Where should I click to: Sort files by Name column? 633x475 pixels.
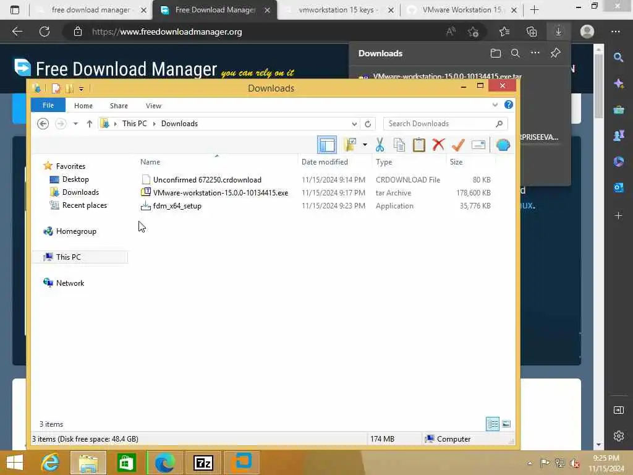pyautogui.click(x=150, y=162)
